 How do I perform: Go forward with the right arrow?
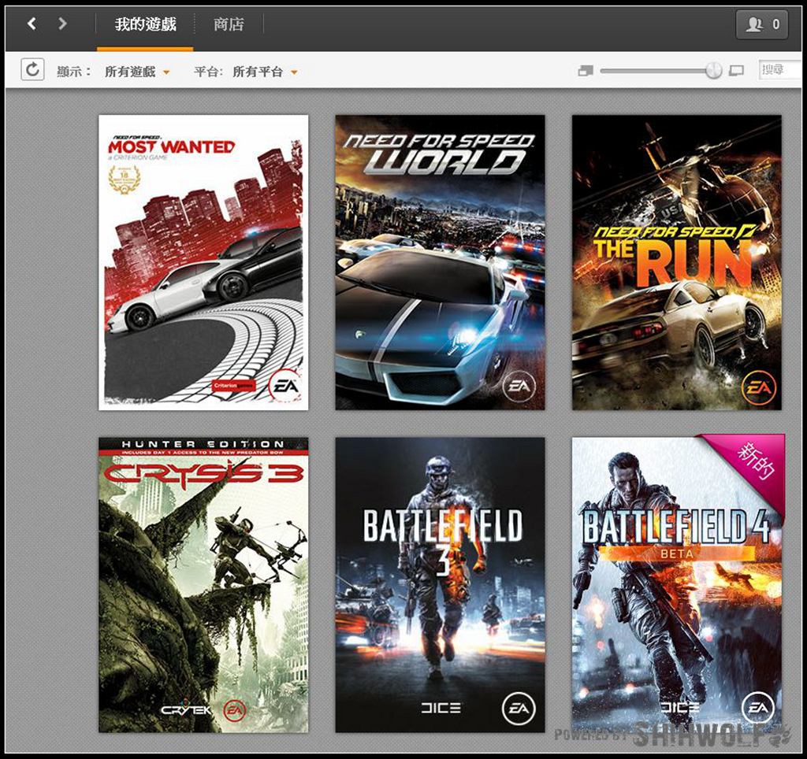62,24
